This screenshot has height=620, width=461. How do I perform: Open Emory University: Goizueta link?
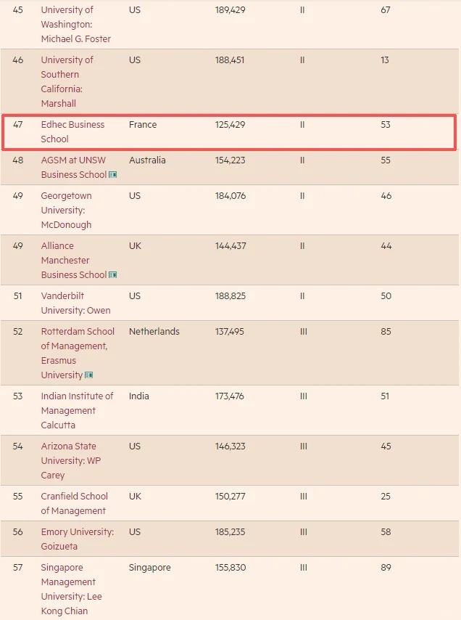coord(77,539)
